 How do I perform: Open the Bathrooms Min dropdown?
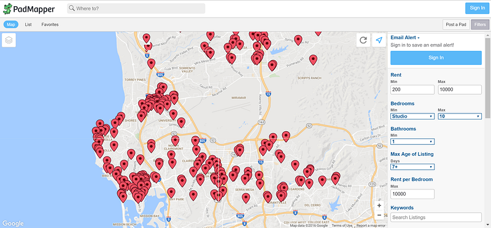coord(412,142)
